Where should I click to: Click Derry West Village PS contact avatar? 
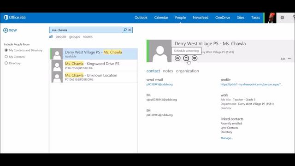pyautogui.click(x=57, y=54)
